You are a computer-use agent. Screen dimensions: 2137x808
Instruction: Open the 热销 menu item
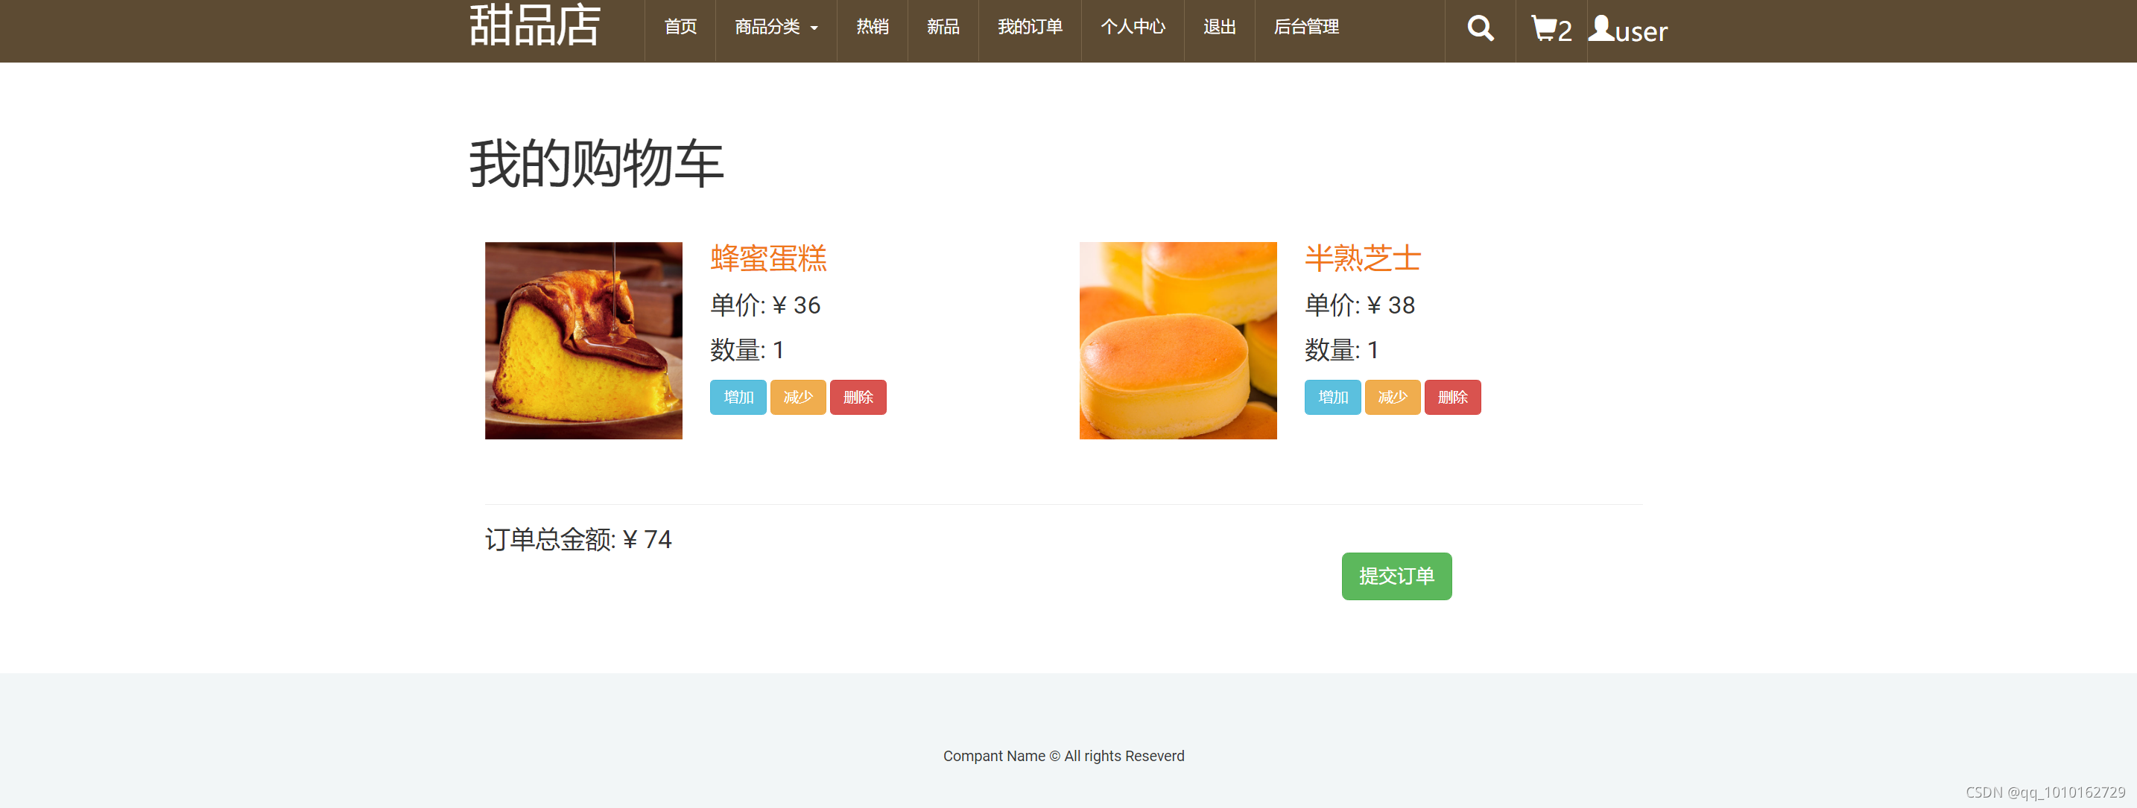coord(872,28)
